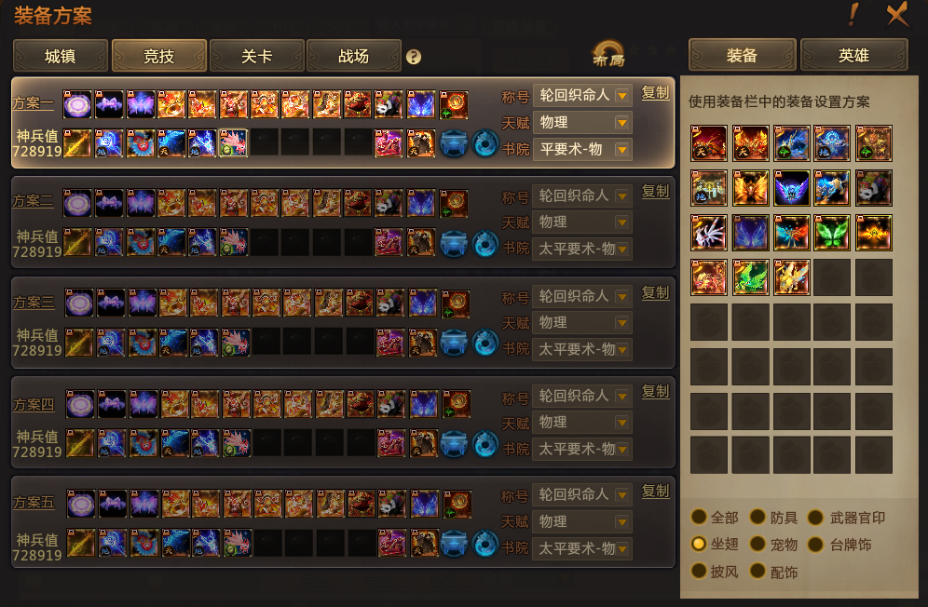
Task: Open the 布局 layout icon
Action: pos(609,54)
